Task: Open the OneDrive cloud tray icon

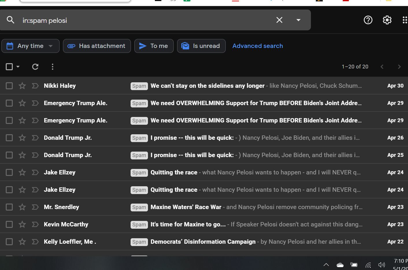Action: coord(340,265)
